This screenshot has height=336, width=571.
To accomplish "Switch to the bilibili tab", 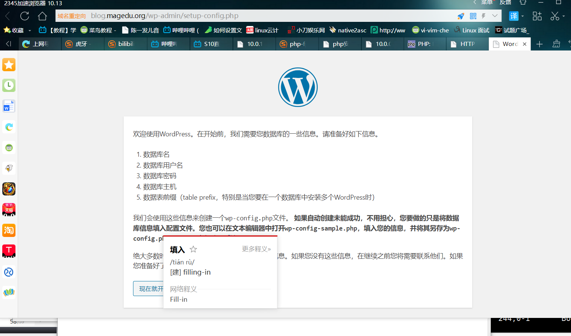I will click(x=126, y=44).
